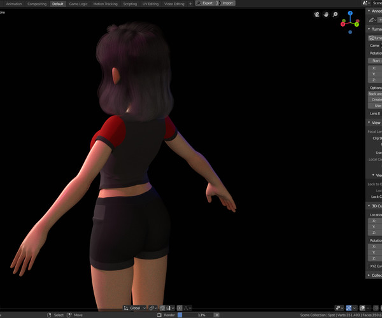Click the red X axis gizmo ball
Image resolution: width=382 pixels, height=318 pixels.
[x=343, y=24]
